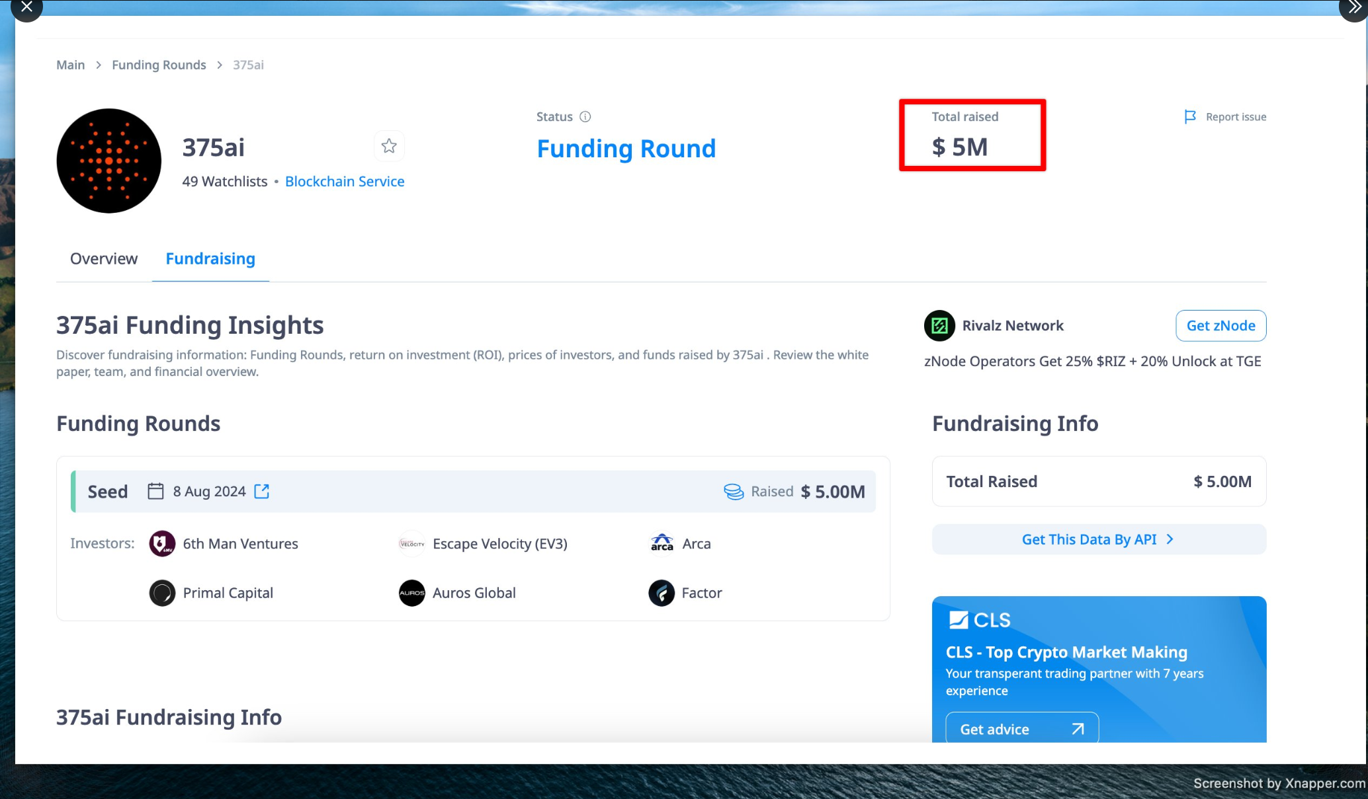Open Escape Velocity (EV3) investor logo
Viewport: 1368px width, 799px height.
411,543
